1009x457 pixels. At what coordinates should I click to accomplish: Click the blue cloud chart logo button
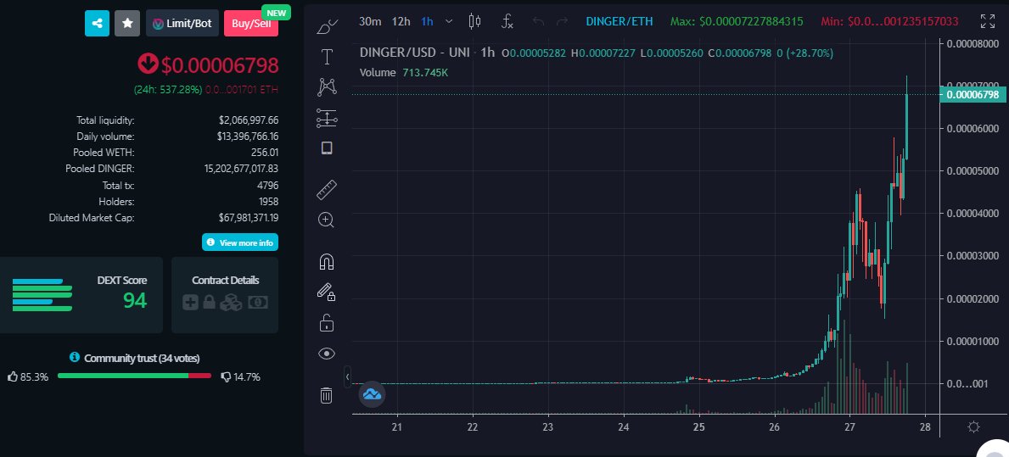click(x=372, y=394)
